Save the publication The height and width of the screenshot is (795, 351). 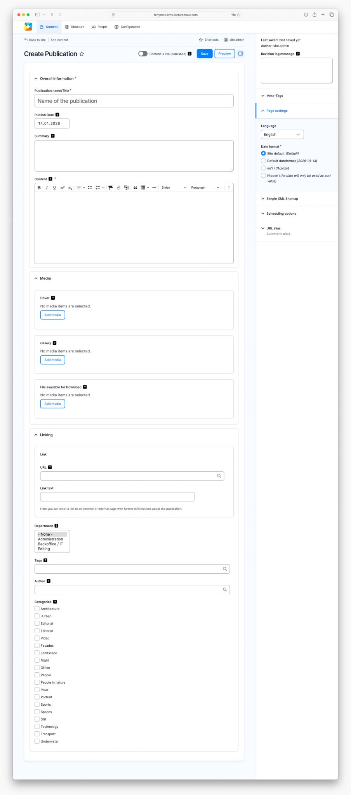pyautogui.click(x=204, y=54)
